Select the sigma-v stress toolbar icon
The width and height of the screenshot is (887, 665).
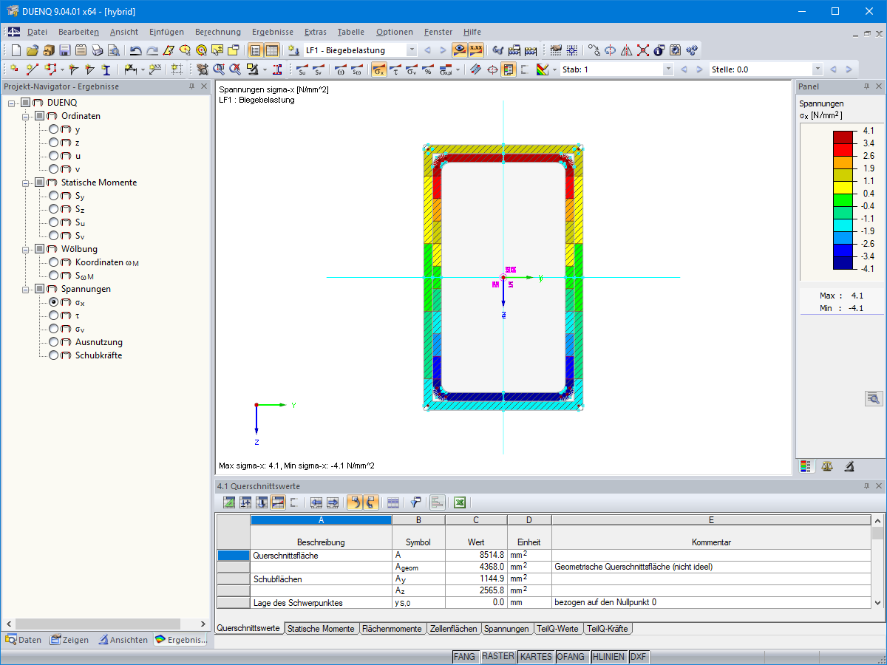412,69
